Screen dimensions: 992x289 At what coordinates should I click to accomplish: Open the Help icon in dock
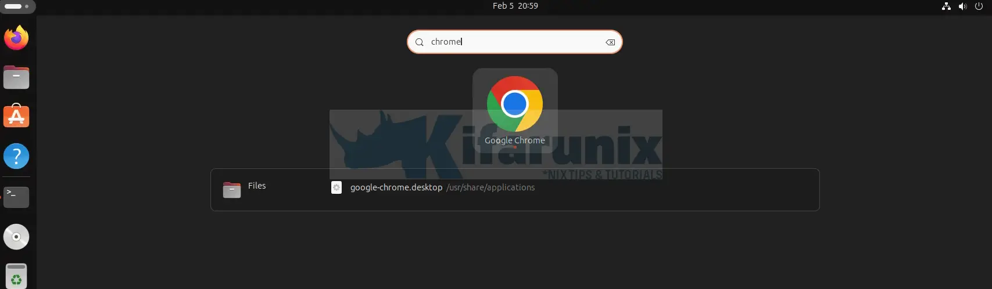(x=16, y=156)
